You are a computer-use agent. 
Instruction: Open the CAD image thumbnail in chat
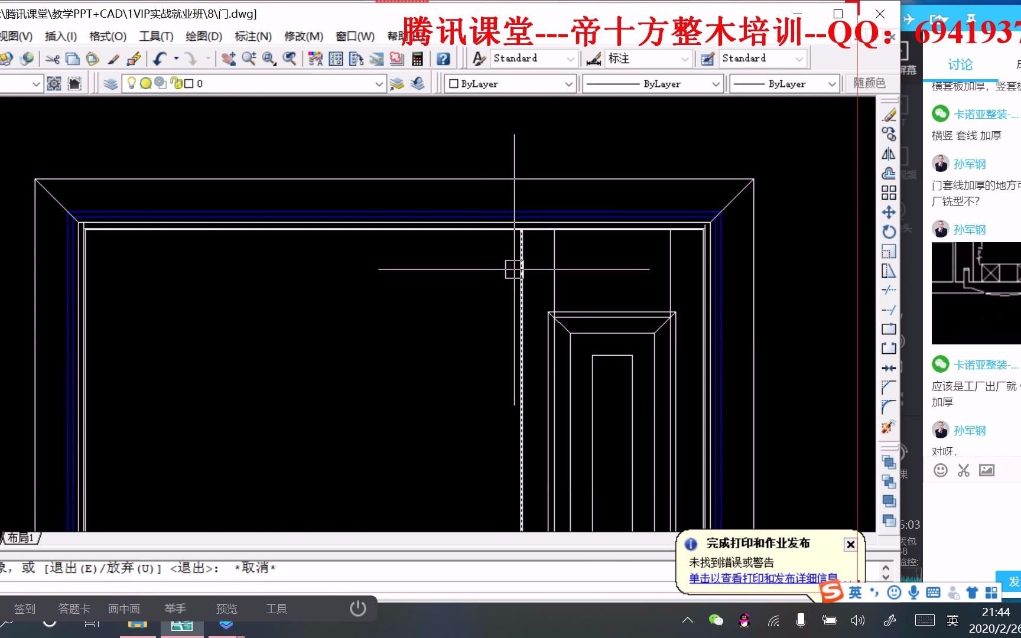tap(976, 293)
